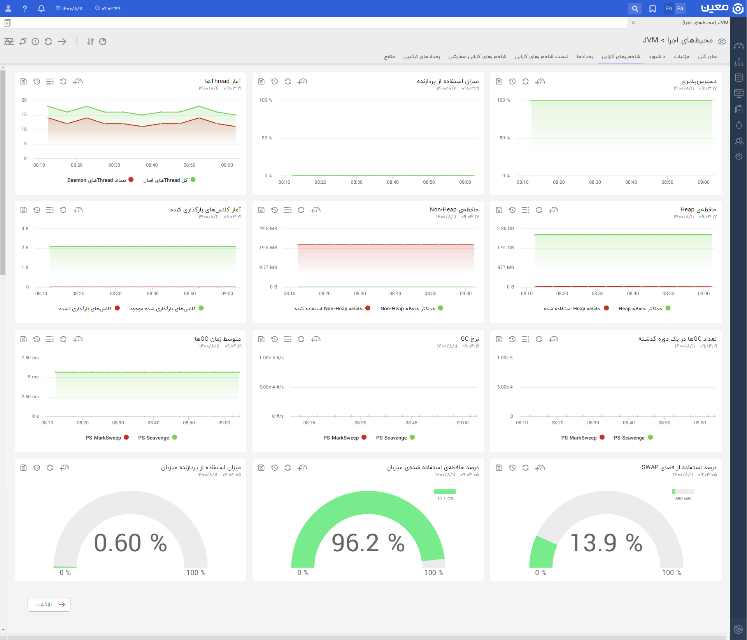This screenshot has height=640, width=747.
Task: Add دسترس‌پذیری chart to dashboard gauge icon
Action: 540,81
